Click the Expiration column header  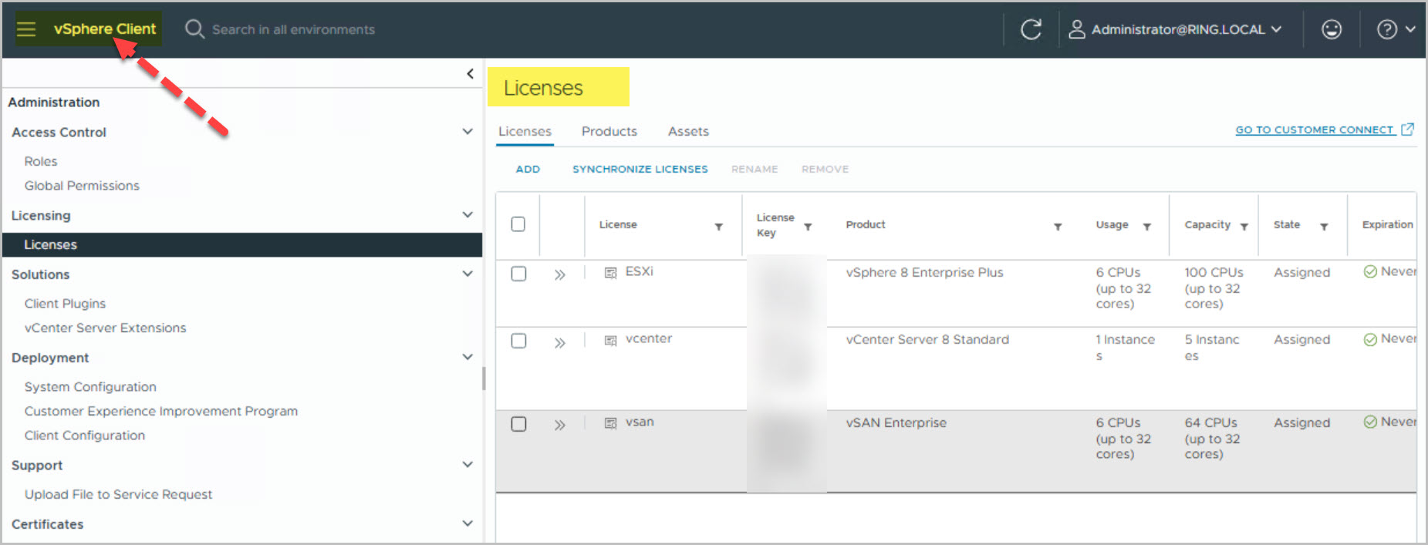[x=1387, y=224]
